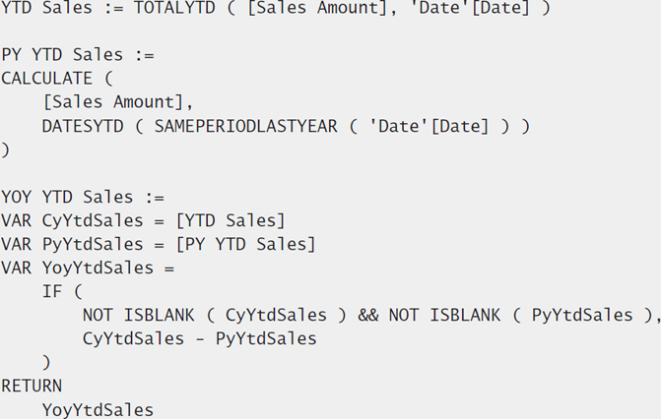
Task: Click PyYtdSales in the subtraction expression
Action: pyautogui.click(x=266, y=339)
